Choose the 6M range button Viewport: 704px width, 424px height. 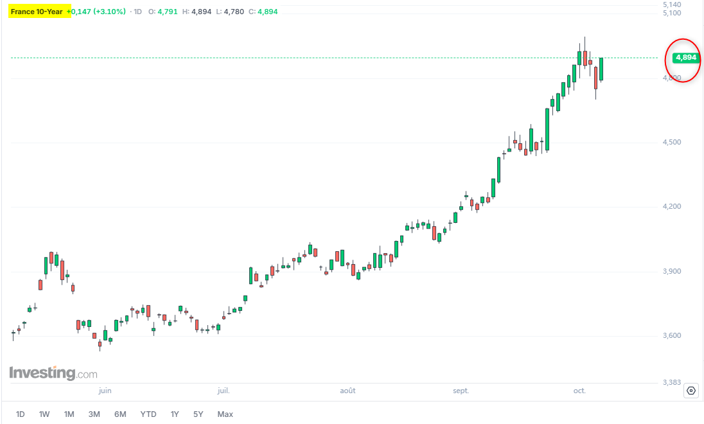[x=120, y=414]
